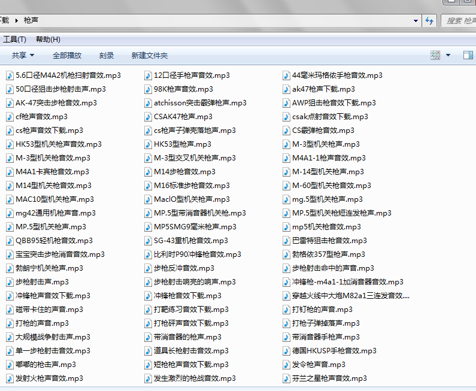Image resolution: width=476 pixels, height=391 pixels.
Task: Select file name 磁带卡住的声音.mp3
Action: [x=49, y=310]
